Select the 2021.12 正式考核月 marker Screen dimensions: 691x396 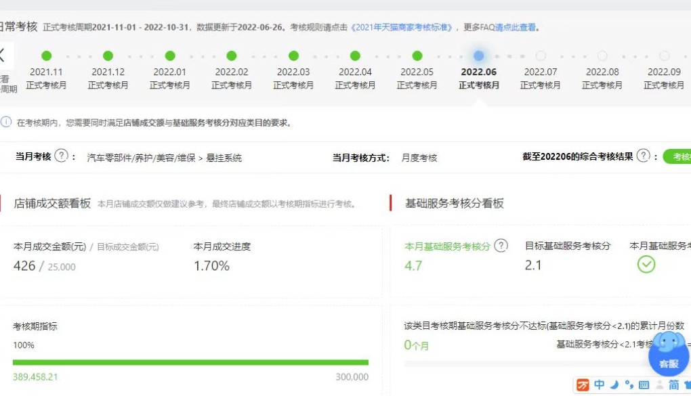point(108,56)
